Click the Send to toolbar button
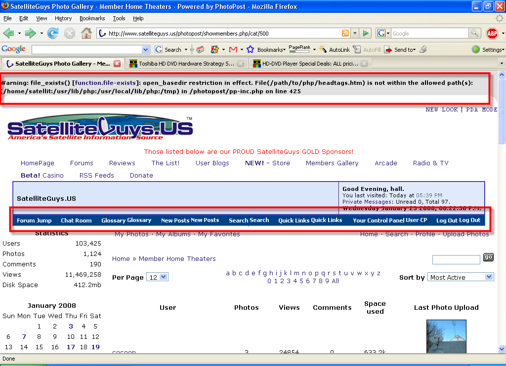Screen dimensions: 506x366 [400, 50]
